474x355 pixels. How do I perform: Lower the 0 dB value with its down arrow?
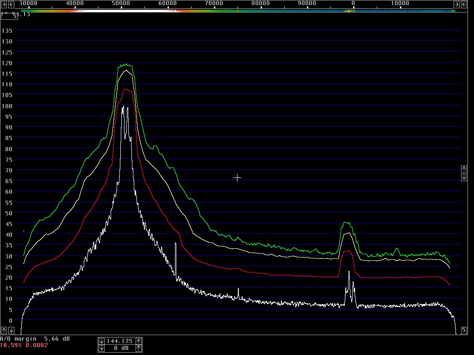[101, 349]
